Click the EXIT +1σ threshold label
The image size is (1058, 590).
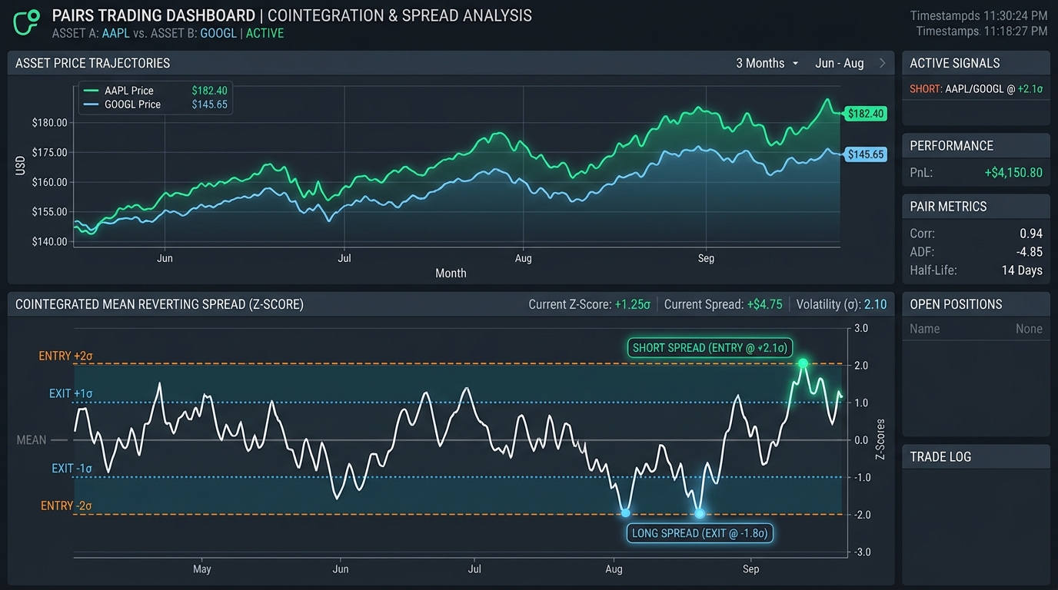71,393
